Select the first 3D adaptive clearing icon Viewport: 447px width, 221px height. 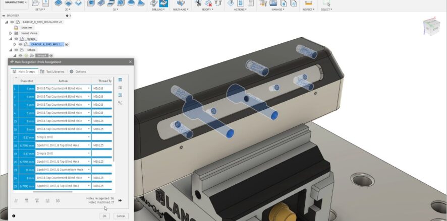[91, 3]
